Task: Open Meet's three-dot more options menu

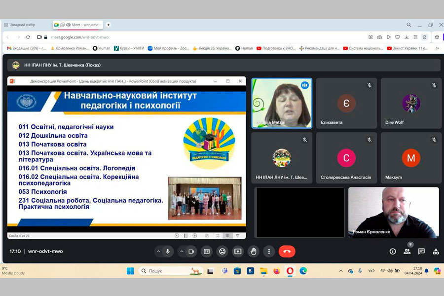Action: point(269,251)
